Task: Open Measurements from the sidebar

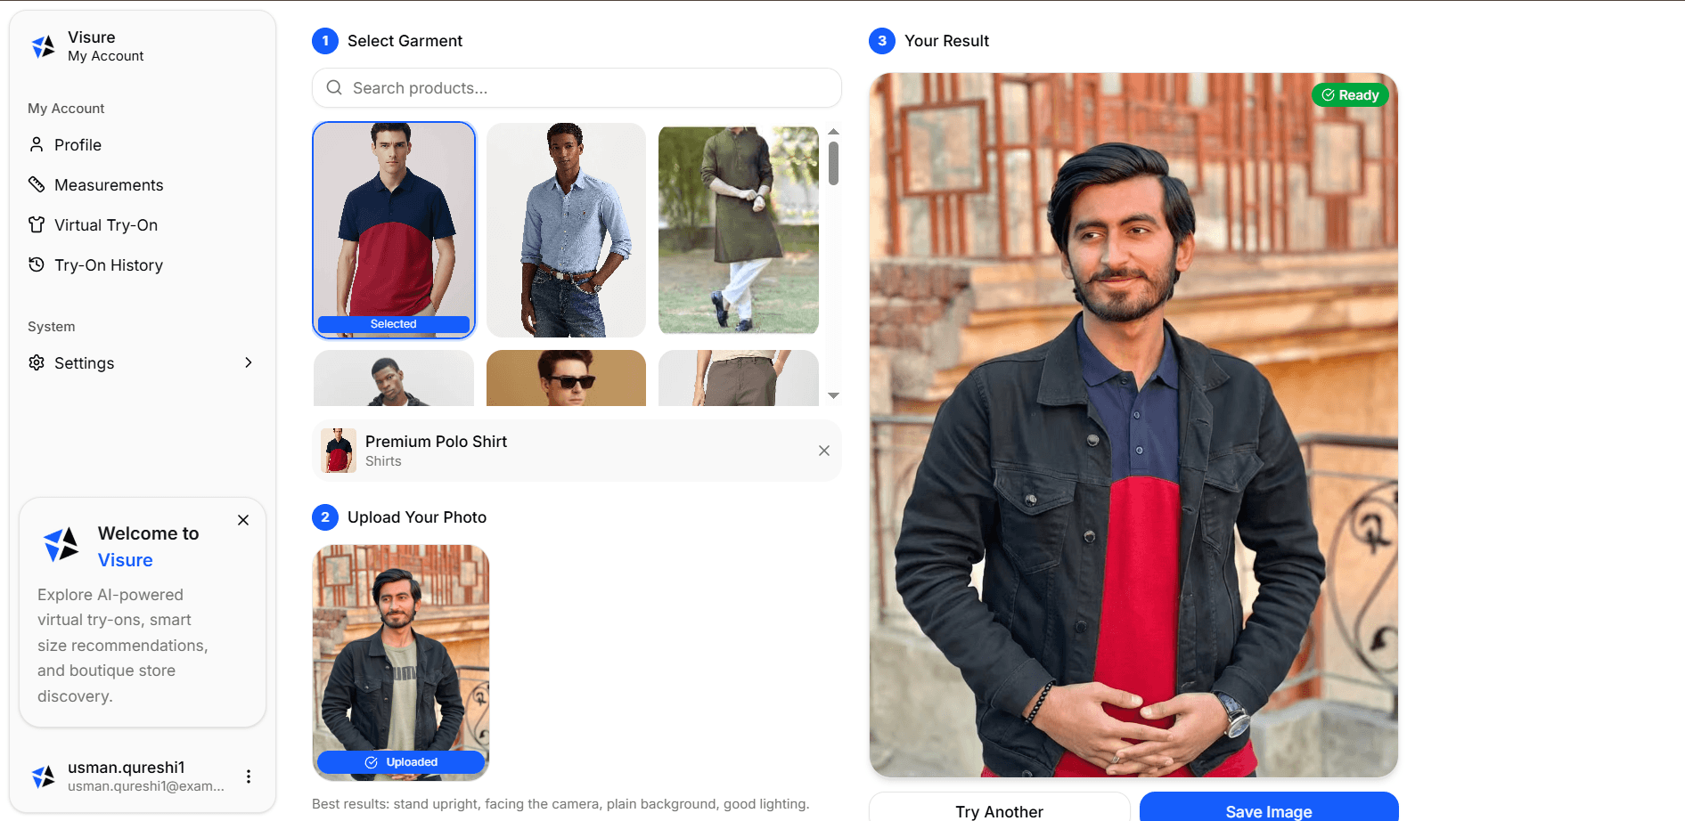Action: coord(109,185)
